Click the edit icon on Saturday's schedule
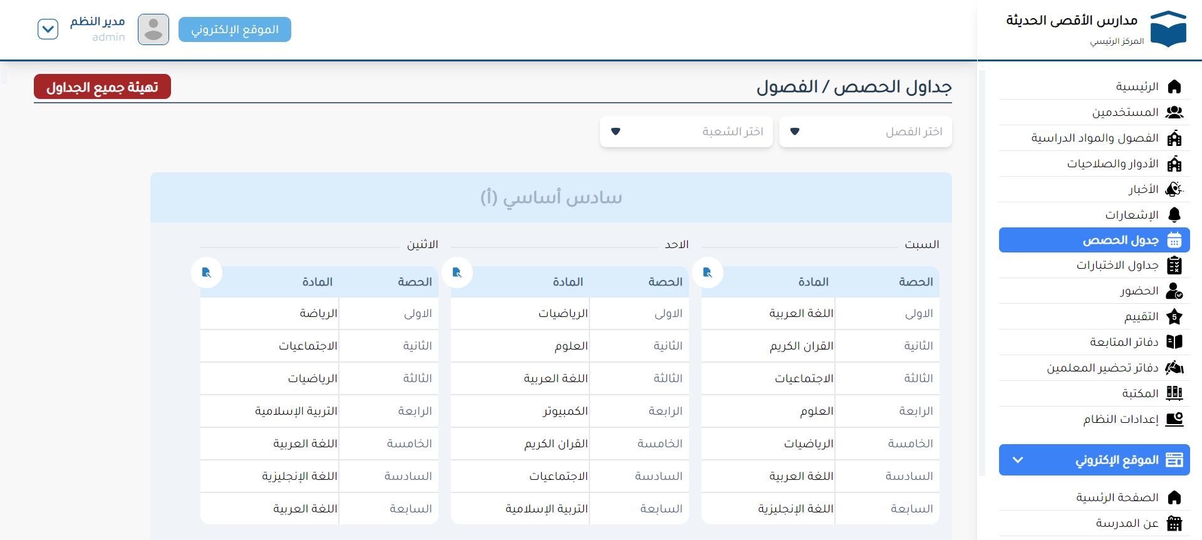 708,273
